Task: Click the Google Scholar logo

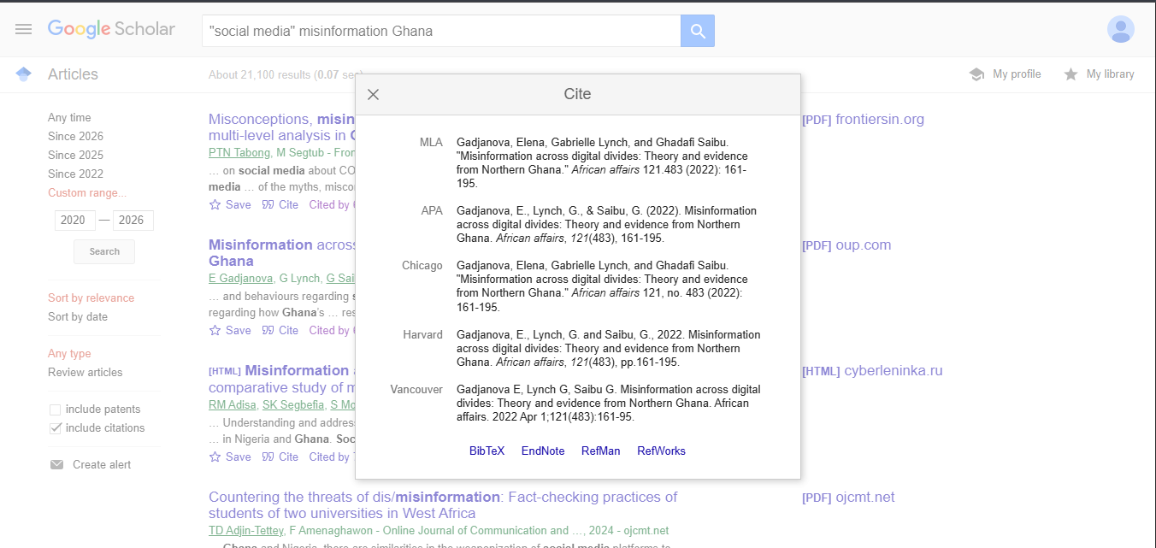Action: [x=111, y=29]
